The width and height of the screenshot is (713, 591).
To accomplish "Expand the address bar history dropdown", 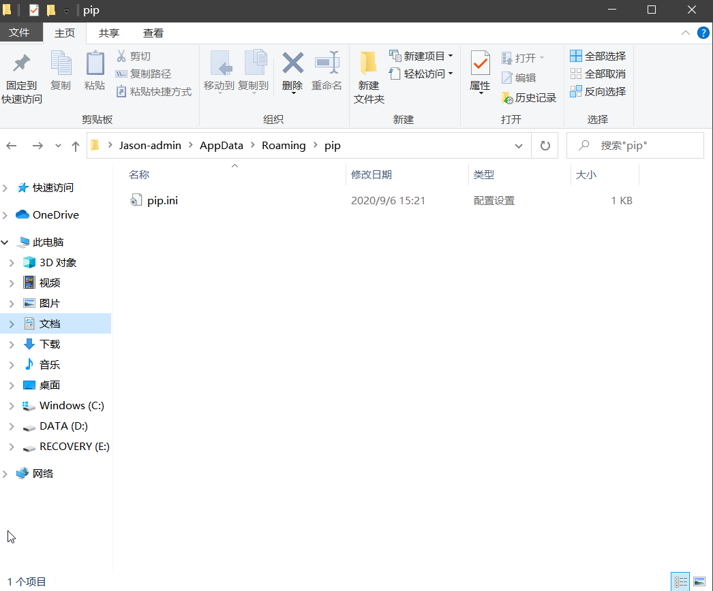I will (x=518, y=146).
